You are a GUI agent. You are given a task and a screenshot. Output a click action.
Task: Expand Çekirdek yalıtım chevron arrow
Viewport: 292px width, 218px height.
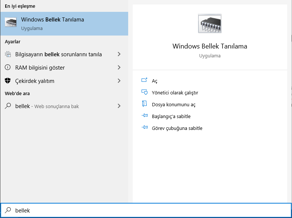[119, 81]
